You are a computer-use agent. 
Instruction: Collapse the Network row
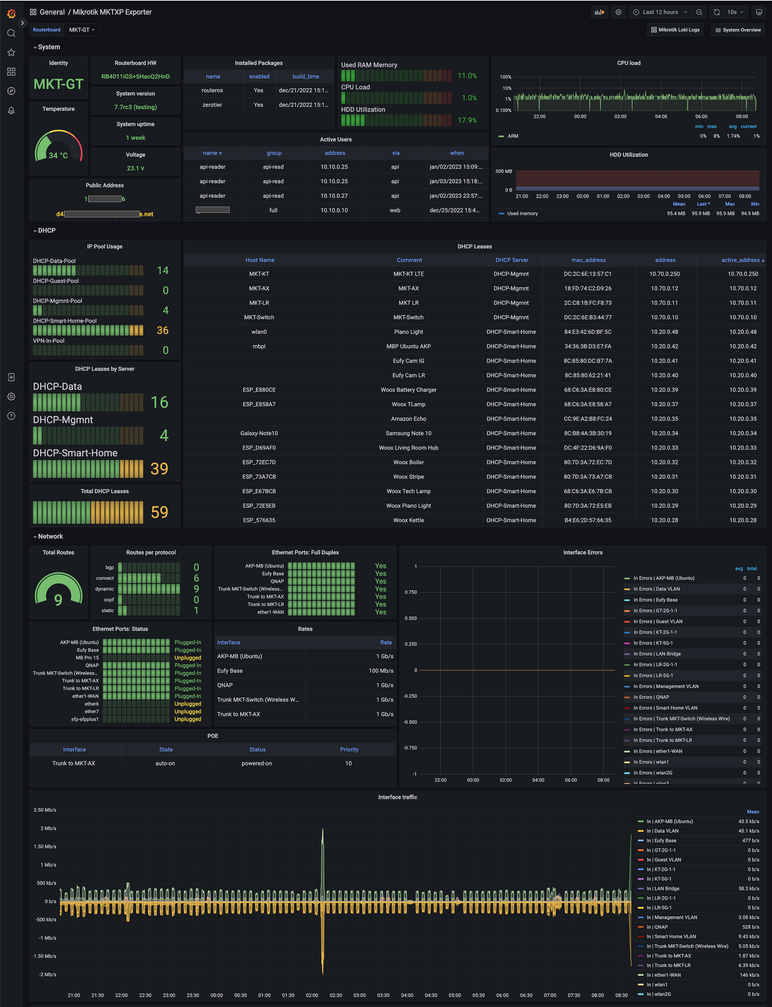(48, 536)
